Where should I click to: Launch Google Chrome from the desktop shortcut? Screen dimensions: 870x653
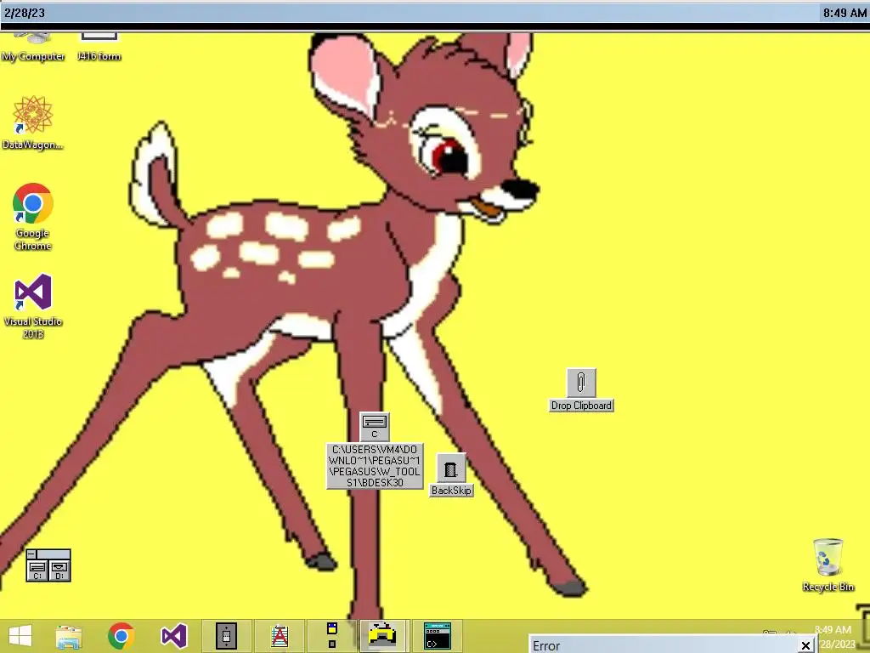point(33,217)
